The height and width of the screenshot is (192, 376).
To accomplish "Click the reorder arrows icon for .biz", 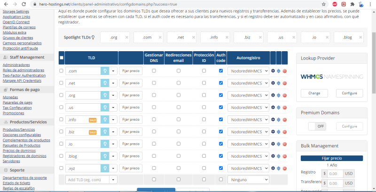I will pos(278,131).
